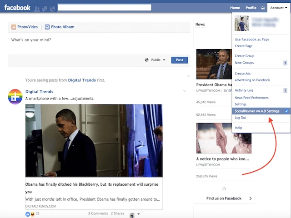Open messages icon in header
Screen dimensions: 291x218
[x=45, y=8]
